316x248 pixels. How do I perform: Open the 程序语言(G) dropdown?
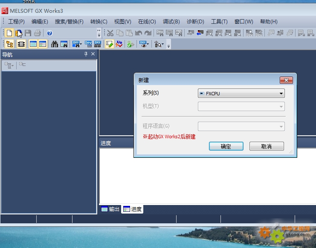[241, 126]
